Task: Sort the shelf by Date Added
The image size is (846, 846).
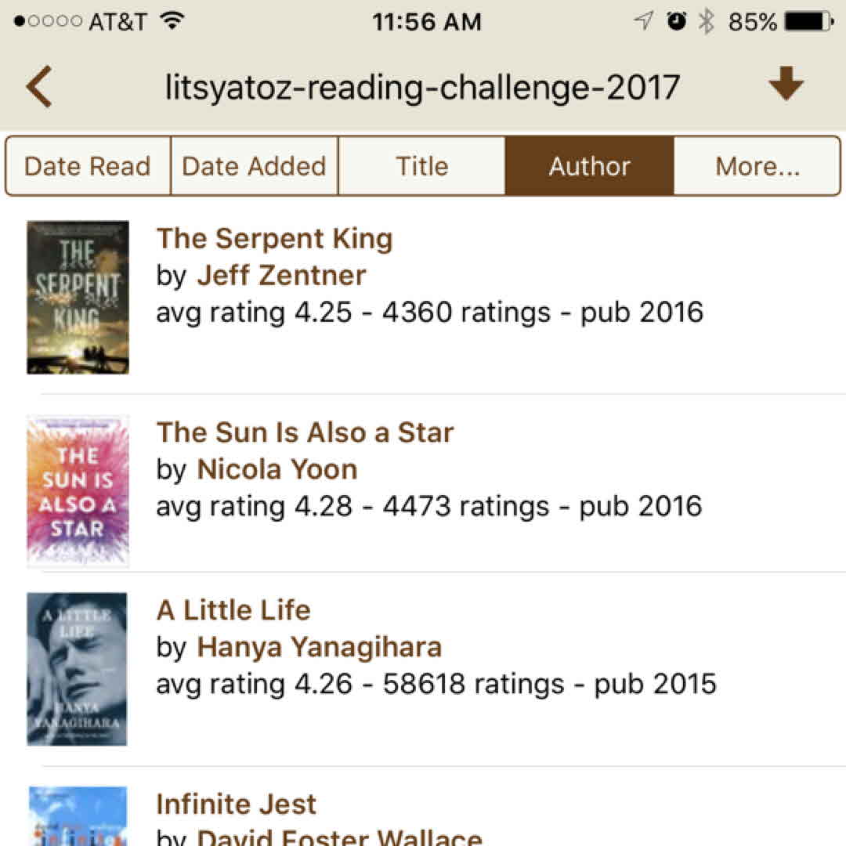Action: tap(254, 166)
